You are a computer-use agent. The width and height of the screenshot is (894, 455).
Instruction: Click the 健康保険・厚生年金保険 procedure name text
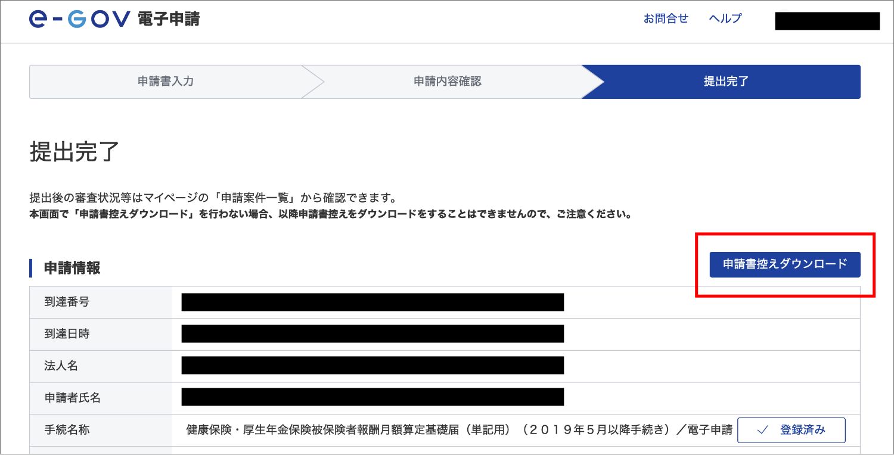tap(459, 430)
